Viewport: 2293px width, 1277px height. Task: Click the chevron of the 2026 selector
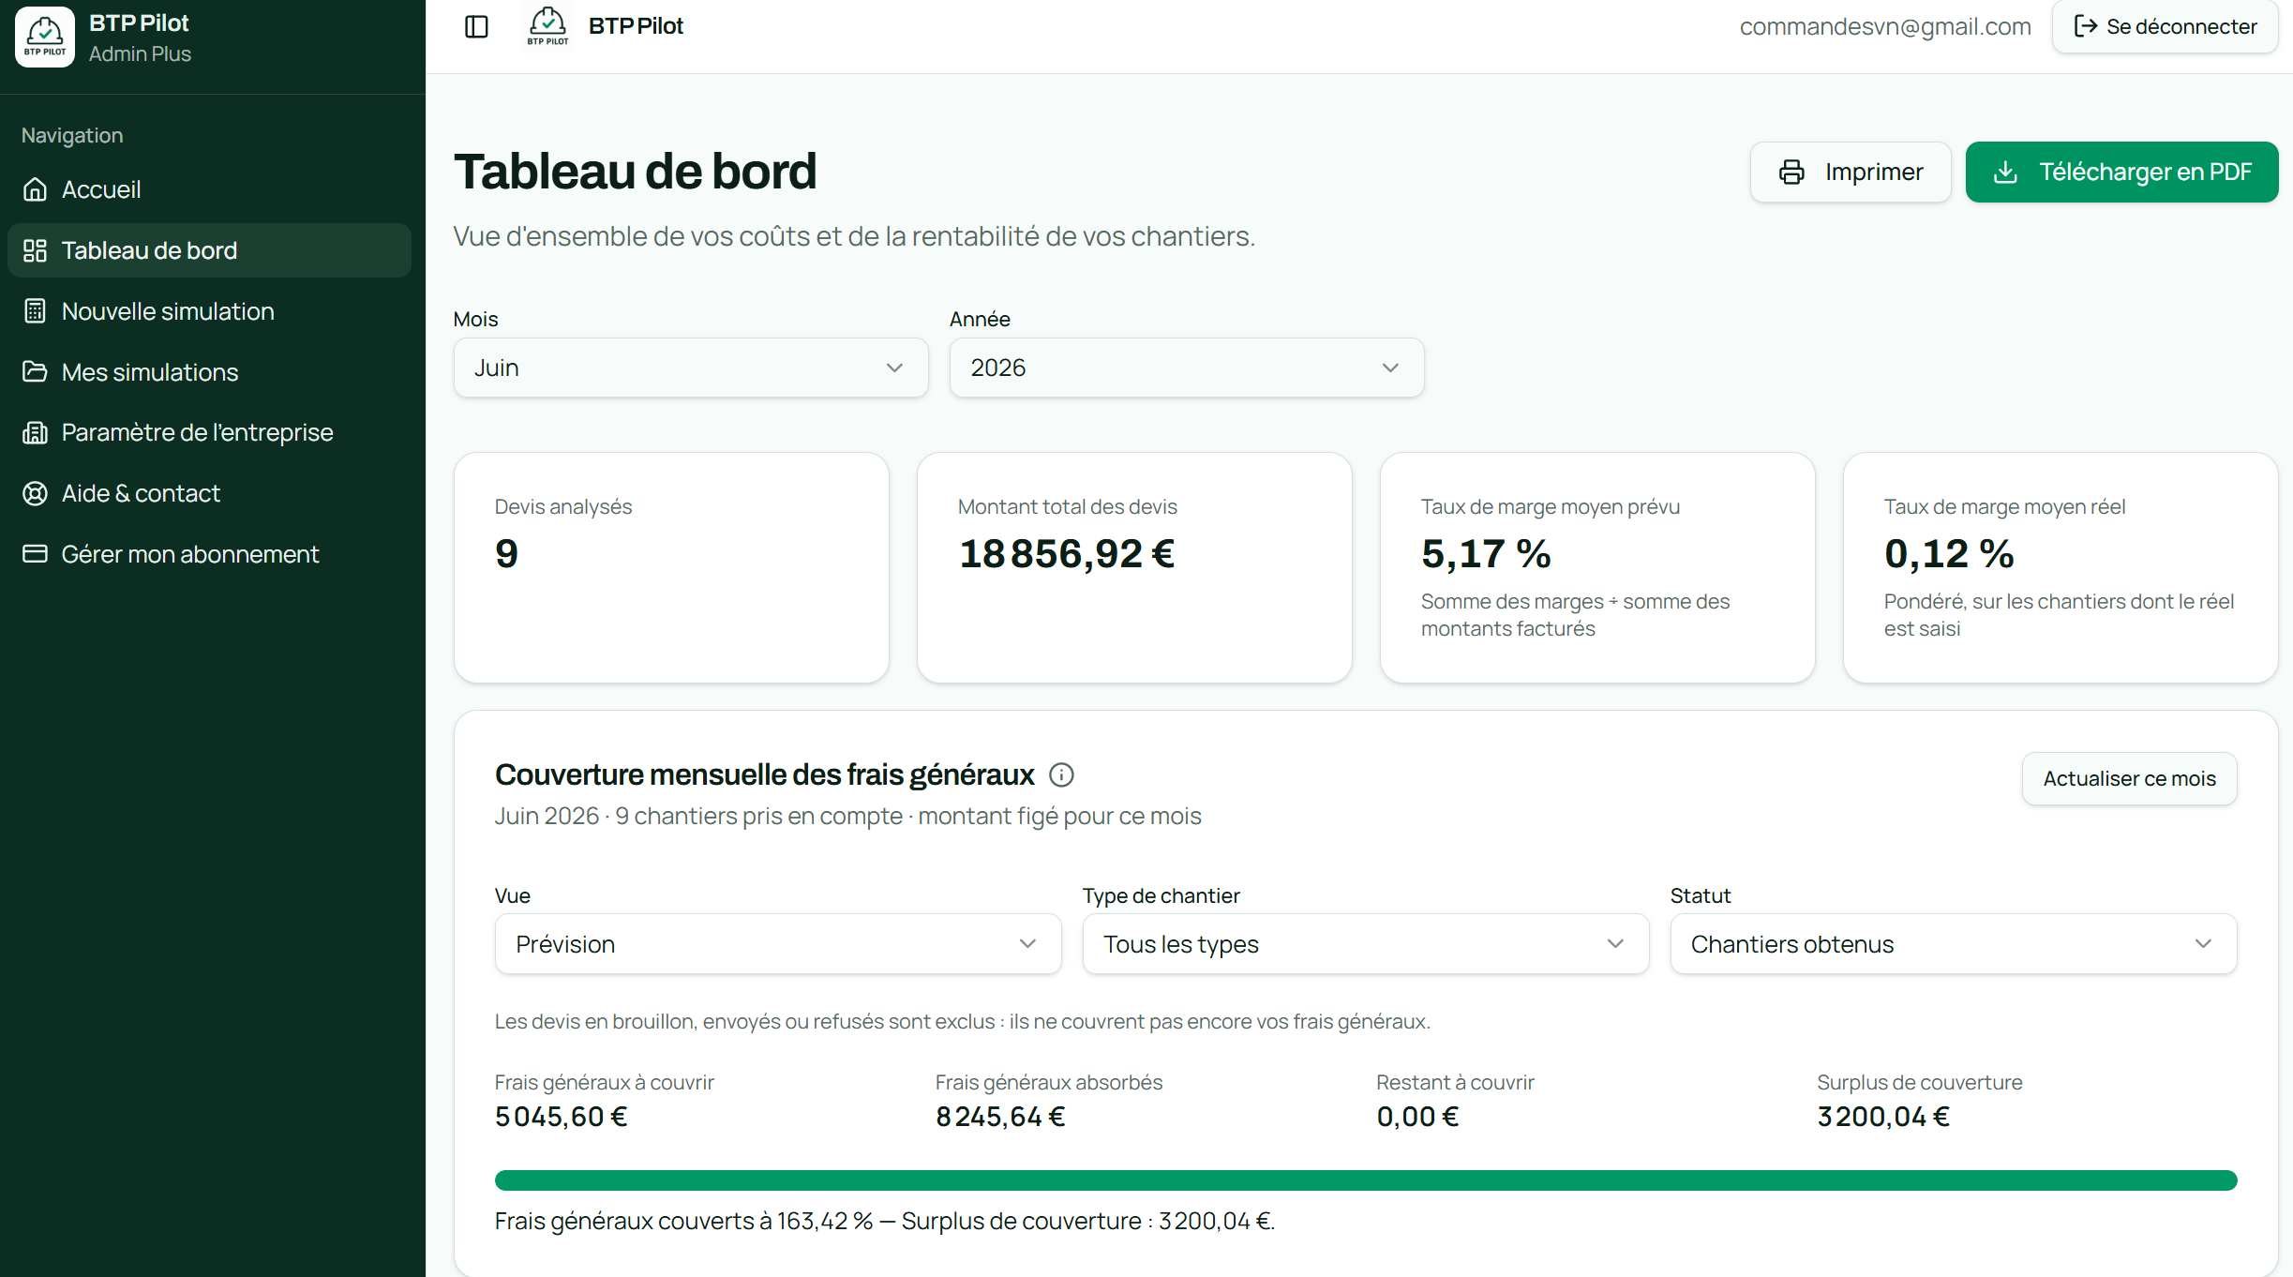[x=1390, y=368]
